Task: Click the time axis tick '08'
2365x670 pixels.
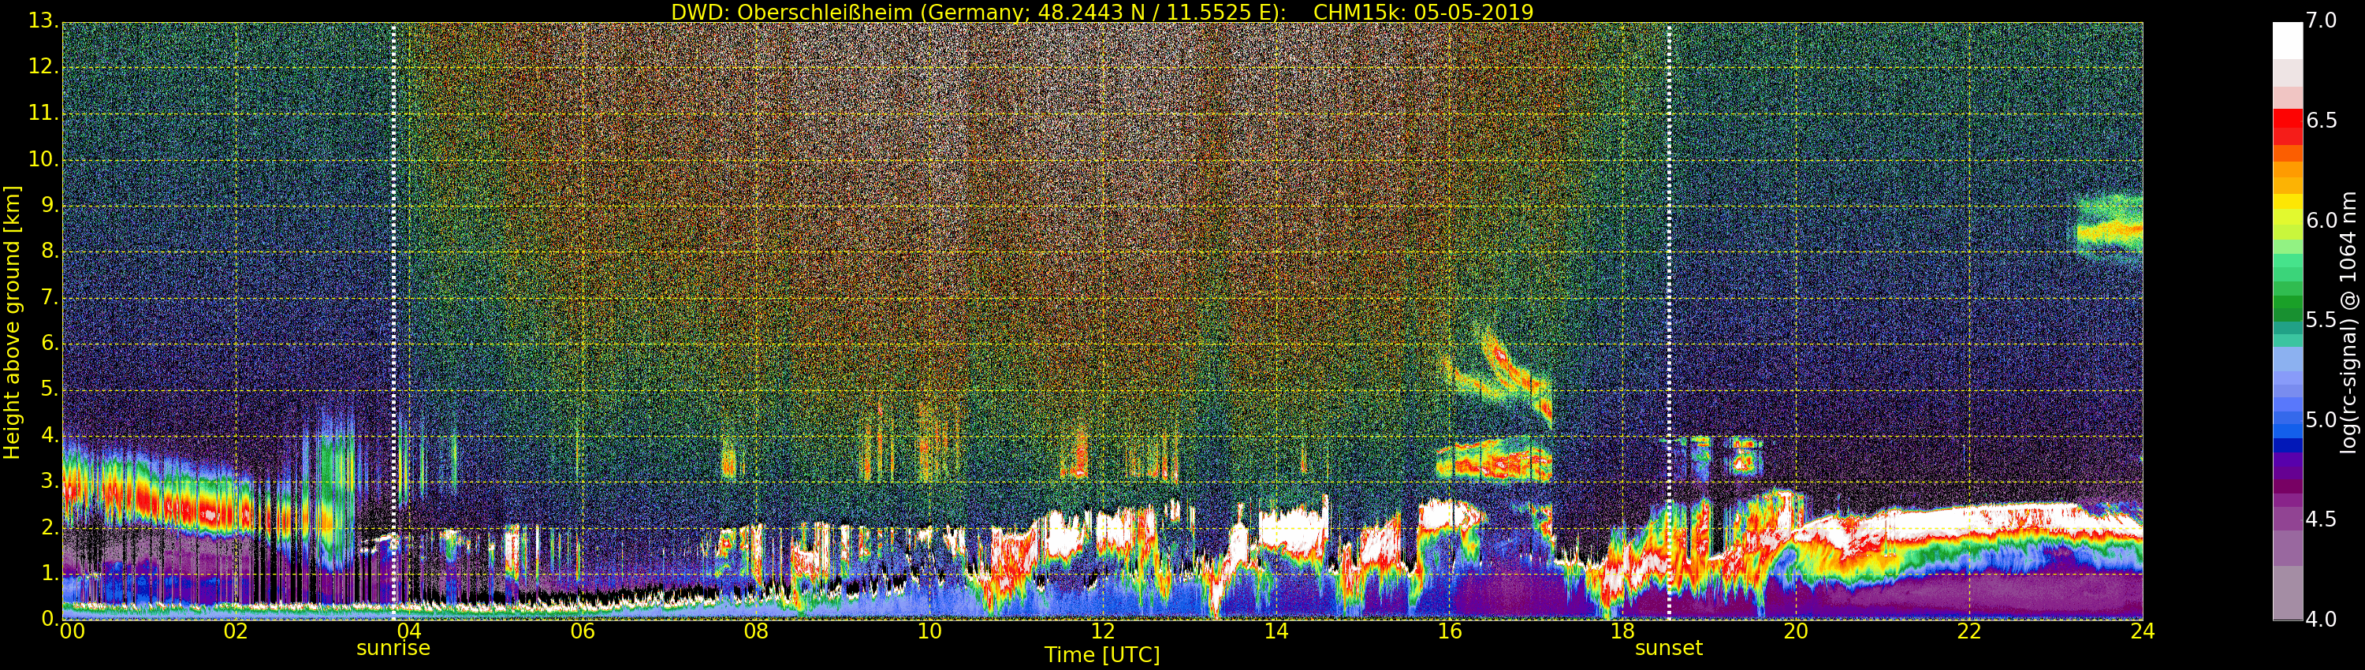Action: pyautogui.click(x=755, y=631)
